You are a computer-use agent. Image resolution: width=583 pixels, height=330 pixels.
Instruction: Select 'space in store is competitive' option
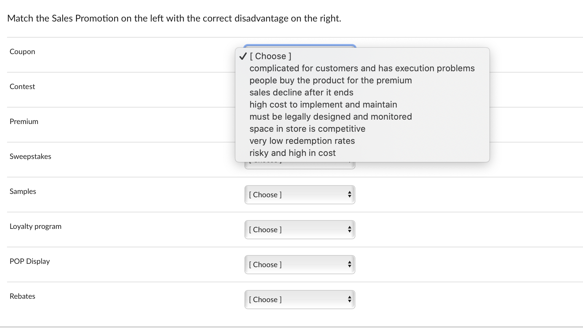(x=307, y=129)
